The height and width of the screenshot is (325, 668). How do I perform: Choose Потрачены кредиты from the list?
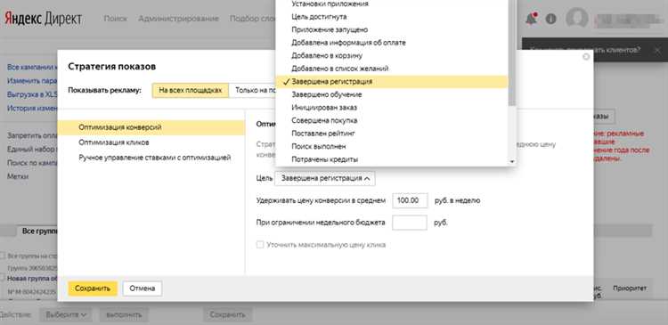(x=392, y=159)
